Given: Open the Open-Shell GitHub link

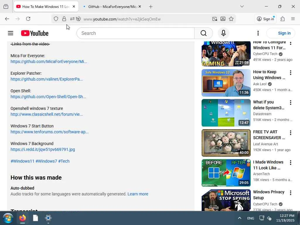Looking at the screenshot, I should (48, 97).
